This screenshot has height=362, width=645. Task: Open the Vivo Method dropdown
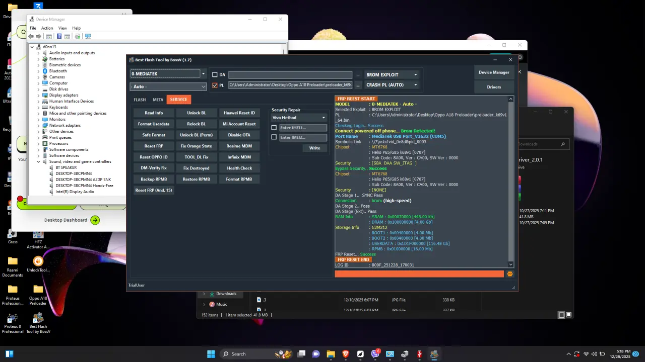pyautogui.click(x=299, y=118)
